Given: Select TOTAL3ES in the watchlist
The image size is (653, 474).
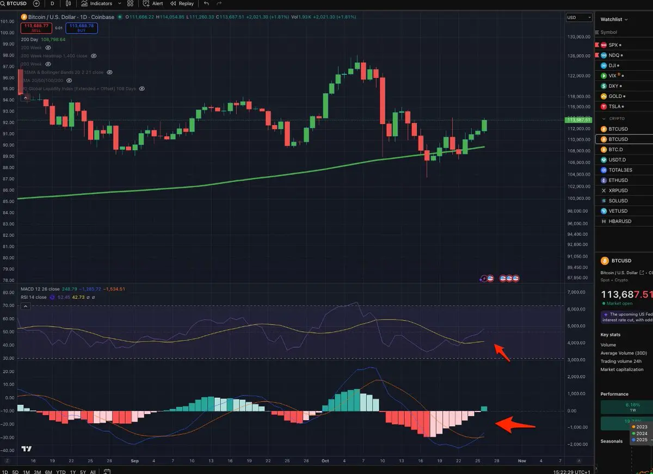Looking at the screenshot, I should tap(624, 170).
